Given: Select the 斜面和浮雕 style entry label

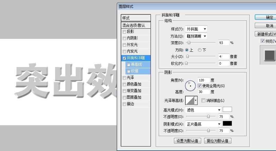Looking at the screenshot, I should (x=136, y=58).
